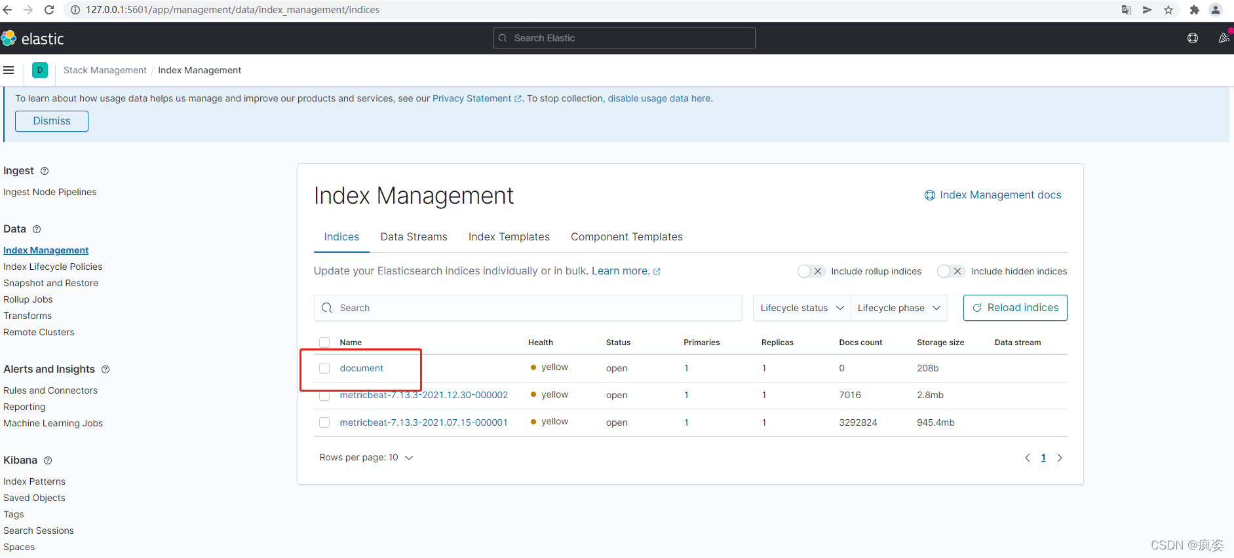Open Saved Objects in sidebar

click(34, 498)
